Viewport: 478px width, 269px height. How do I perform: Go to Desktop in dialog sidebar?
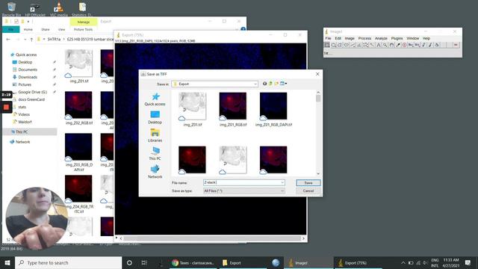[x=155, y=117]
